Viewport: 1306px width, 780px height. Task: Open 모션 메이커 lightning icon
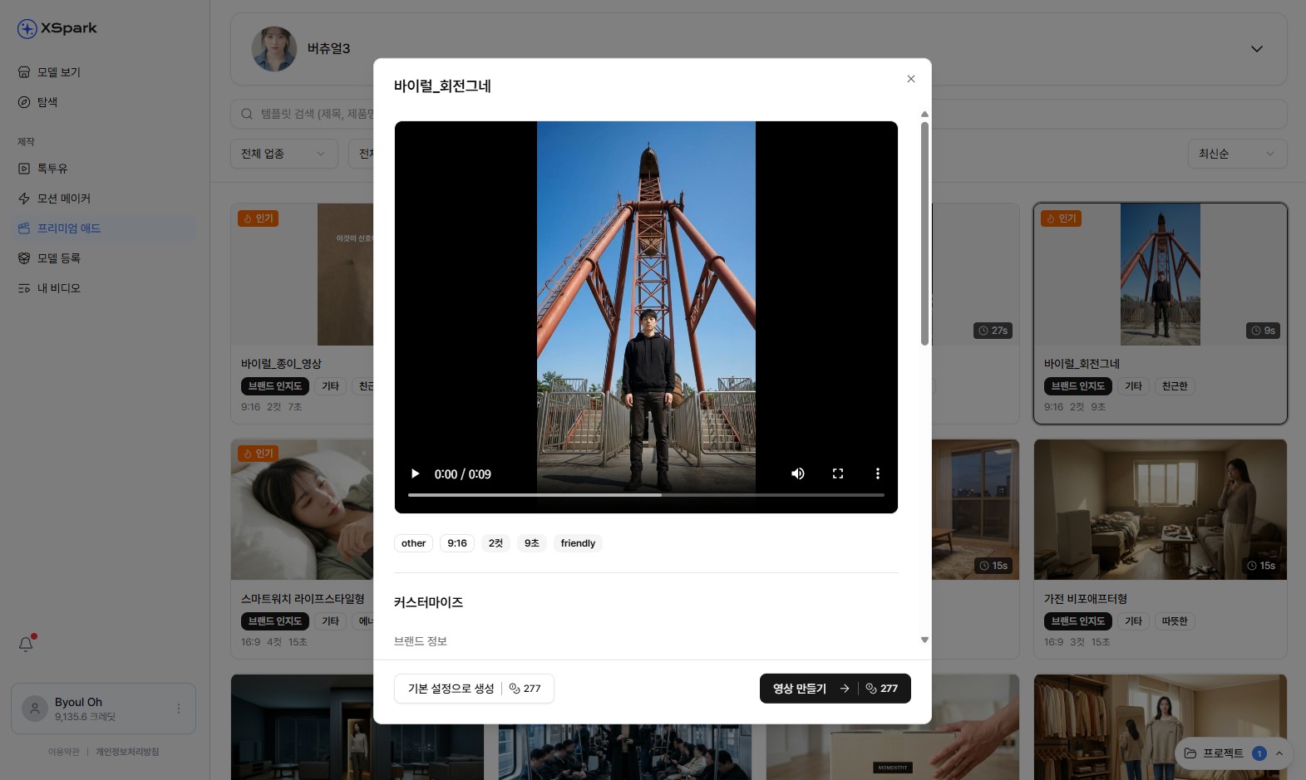click(24, 199)
